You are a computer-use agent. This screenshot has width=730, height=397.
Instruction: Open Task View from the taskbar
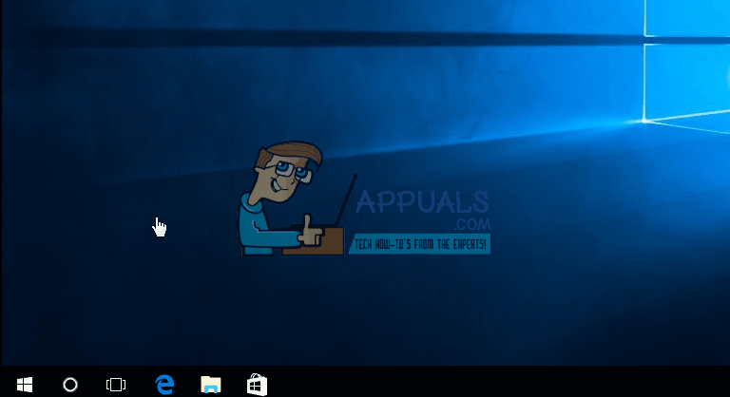click(x=116, y=385)
